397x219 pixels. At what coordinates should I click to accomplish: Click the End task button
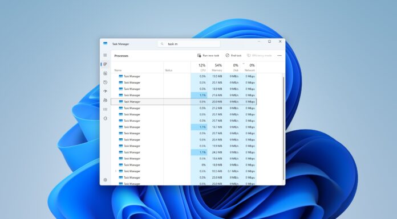tap(233, 55)
